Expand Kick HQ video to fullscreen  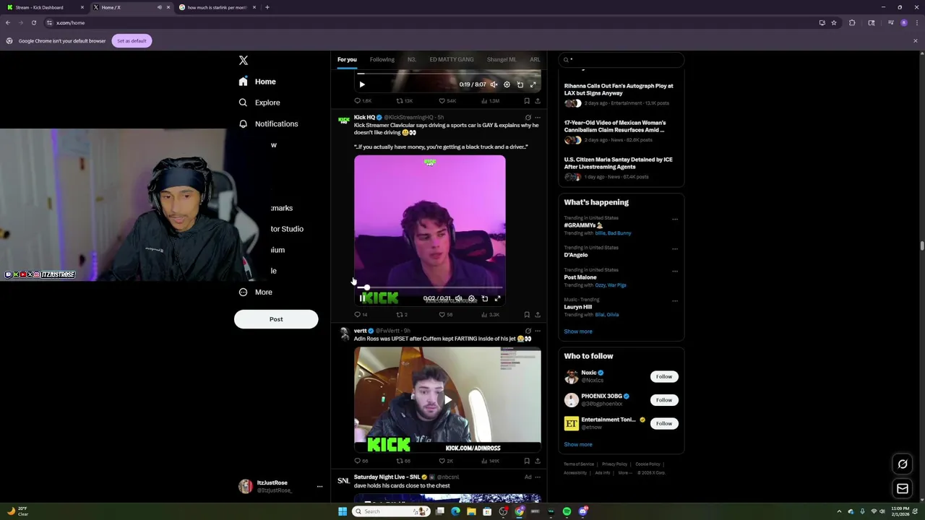(497, 298)
